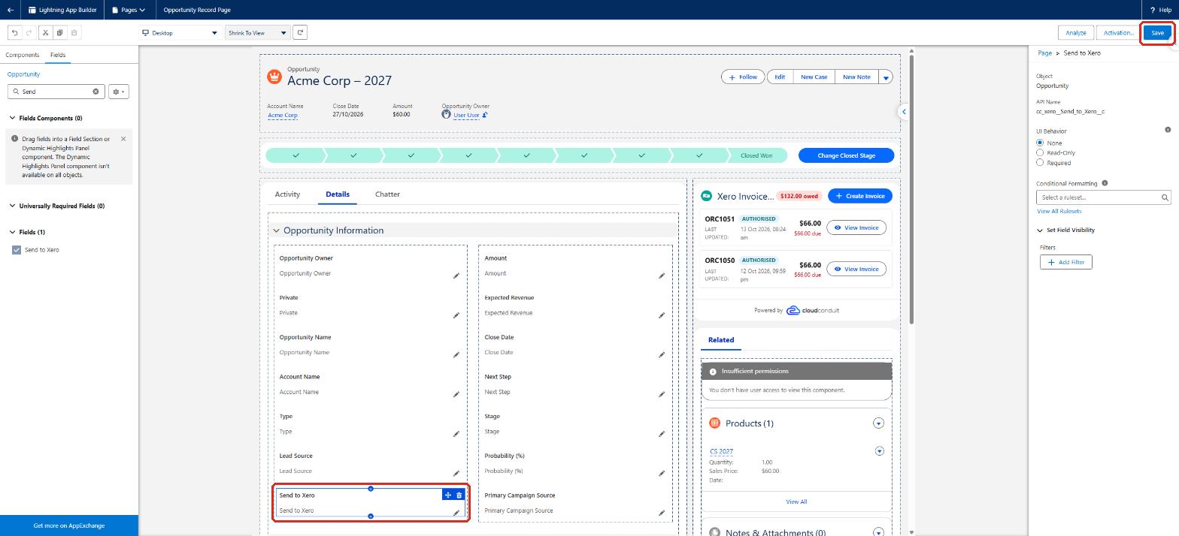
Task: Save the page
Action: coord(1157,33)
